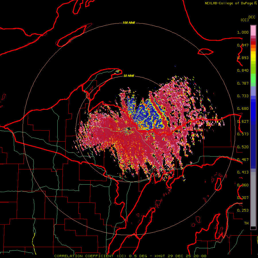Select the 0.627 color scale value

tap(243, 122)
